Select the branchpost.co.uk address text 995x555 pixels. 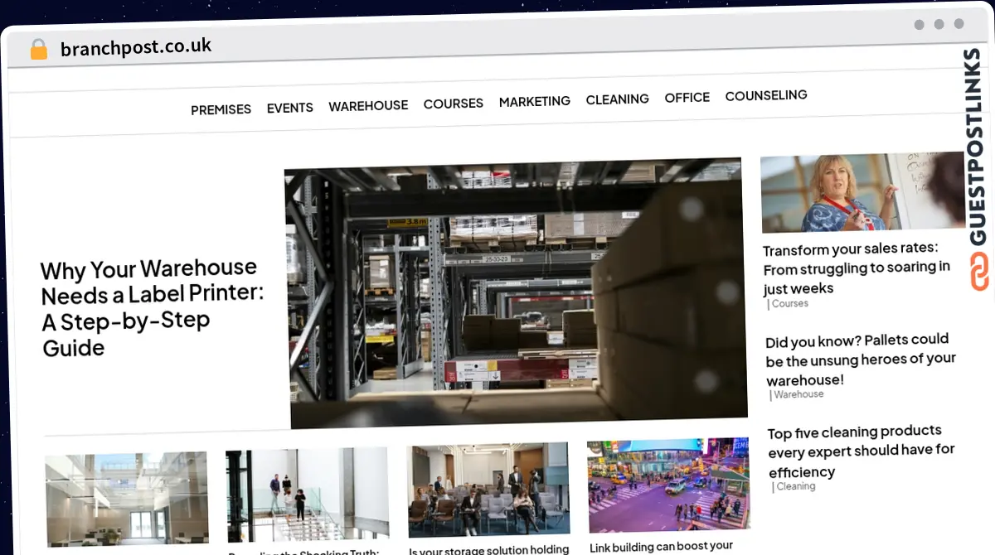[x=136, y=46]
